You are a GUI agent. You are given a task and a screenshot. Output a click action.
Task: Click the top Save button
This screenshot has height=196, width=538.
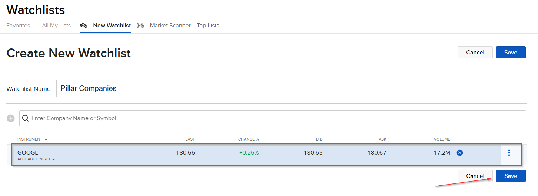click(x=511, y=53)
